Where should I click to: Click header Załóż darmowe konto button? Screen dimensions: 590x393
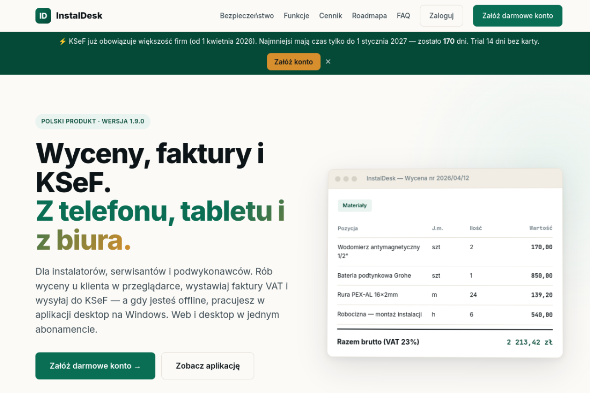518,16
